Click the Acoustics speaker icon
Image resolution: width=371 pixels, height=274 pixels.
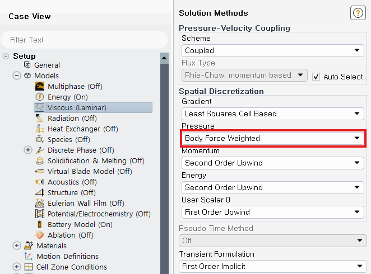(40, 182)
